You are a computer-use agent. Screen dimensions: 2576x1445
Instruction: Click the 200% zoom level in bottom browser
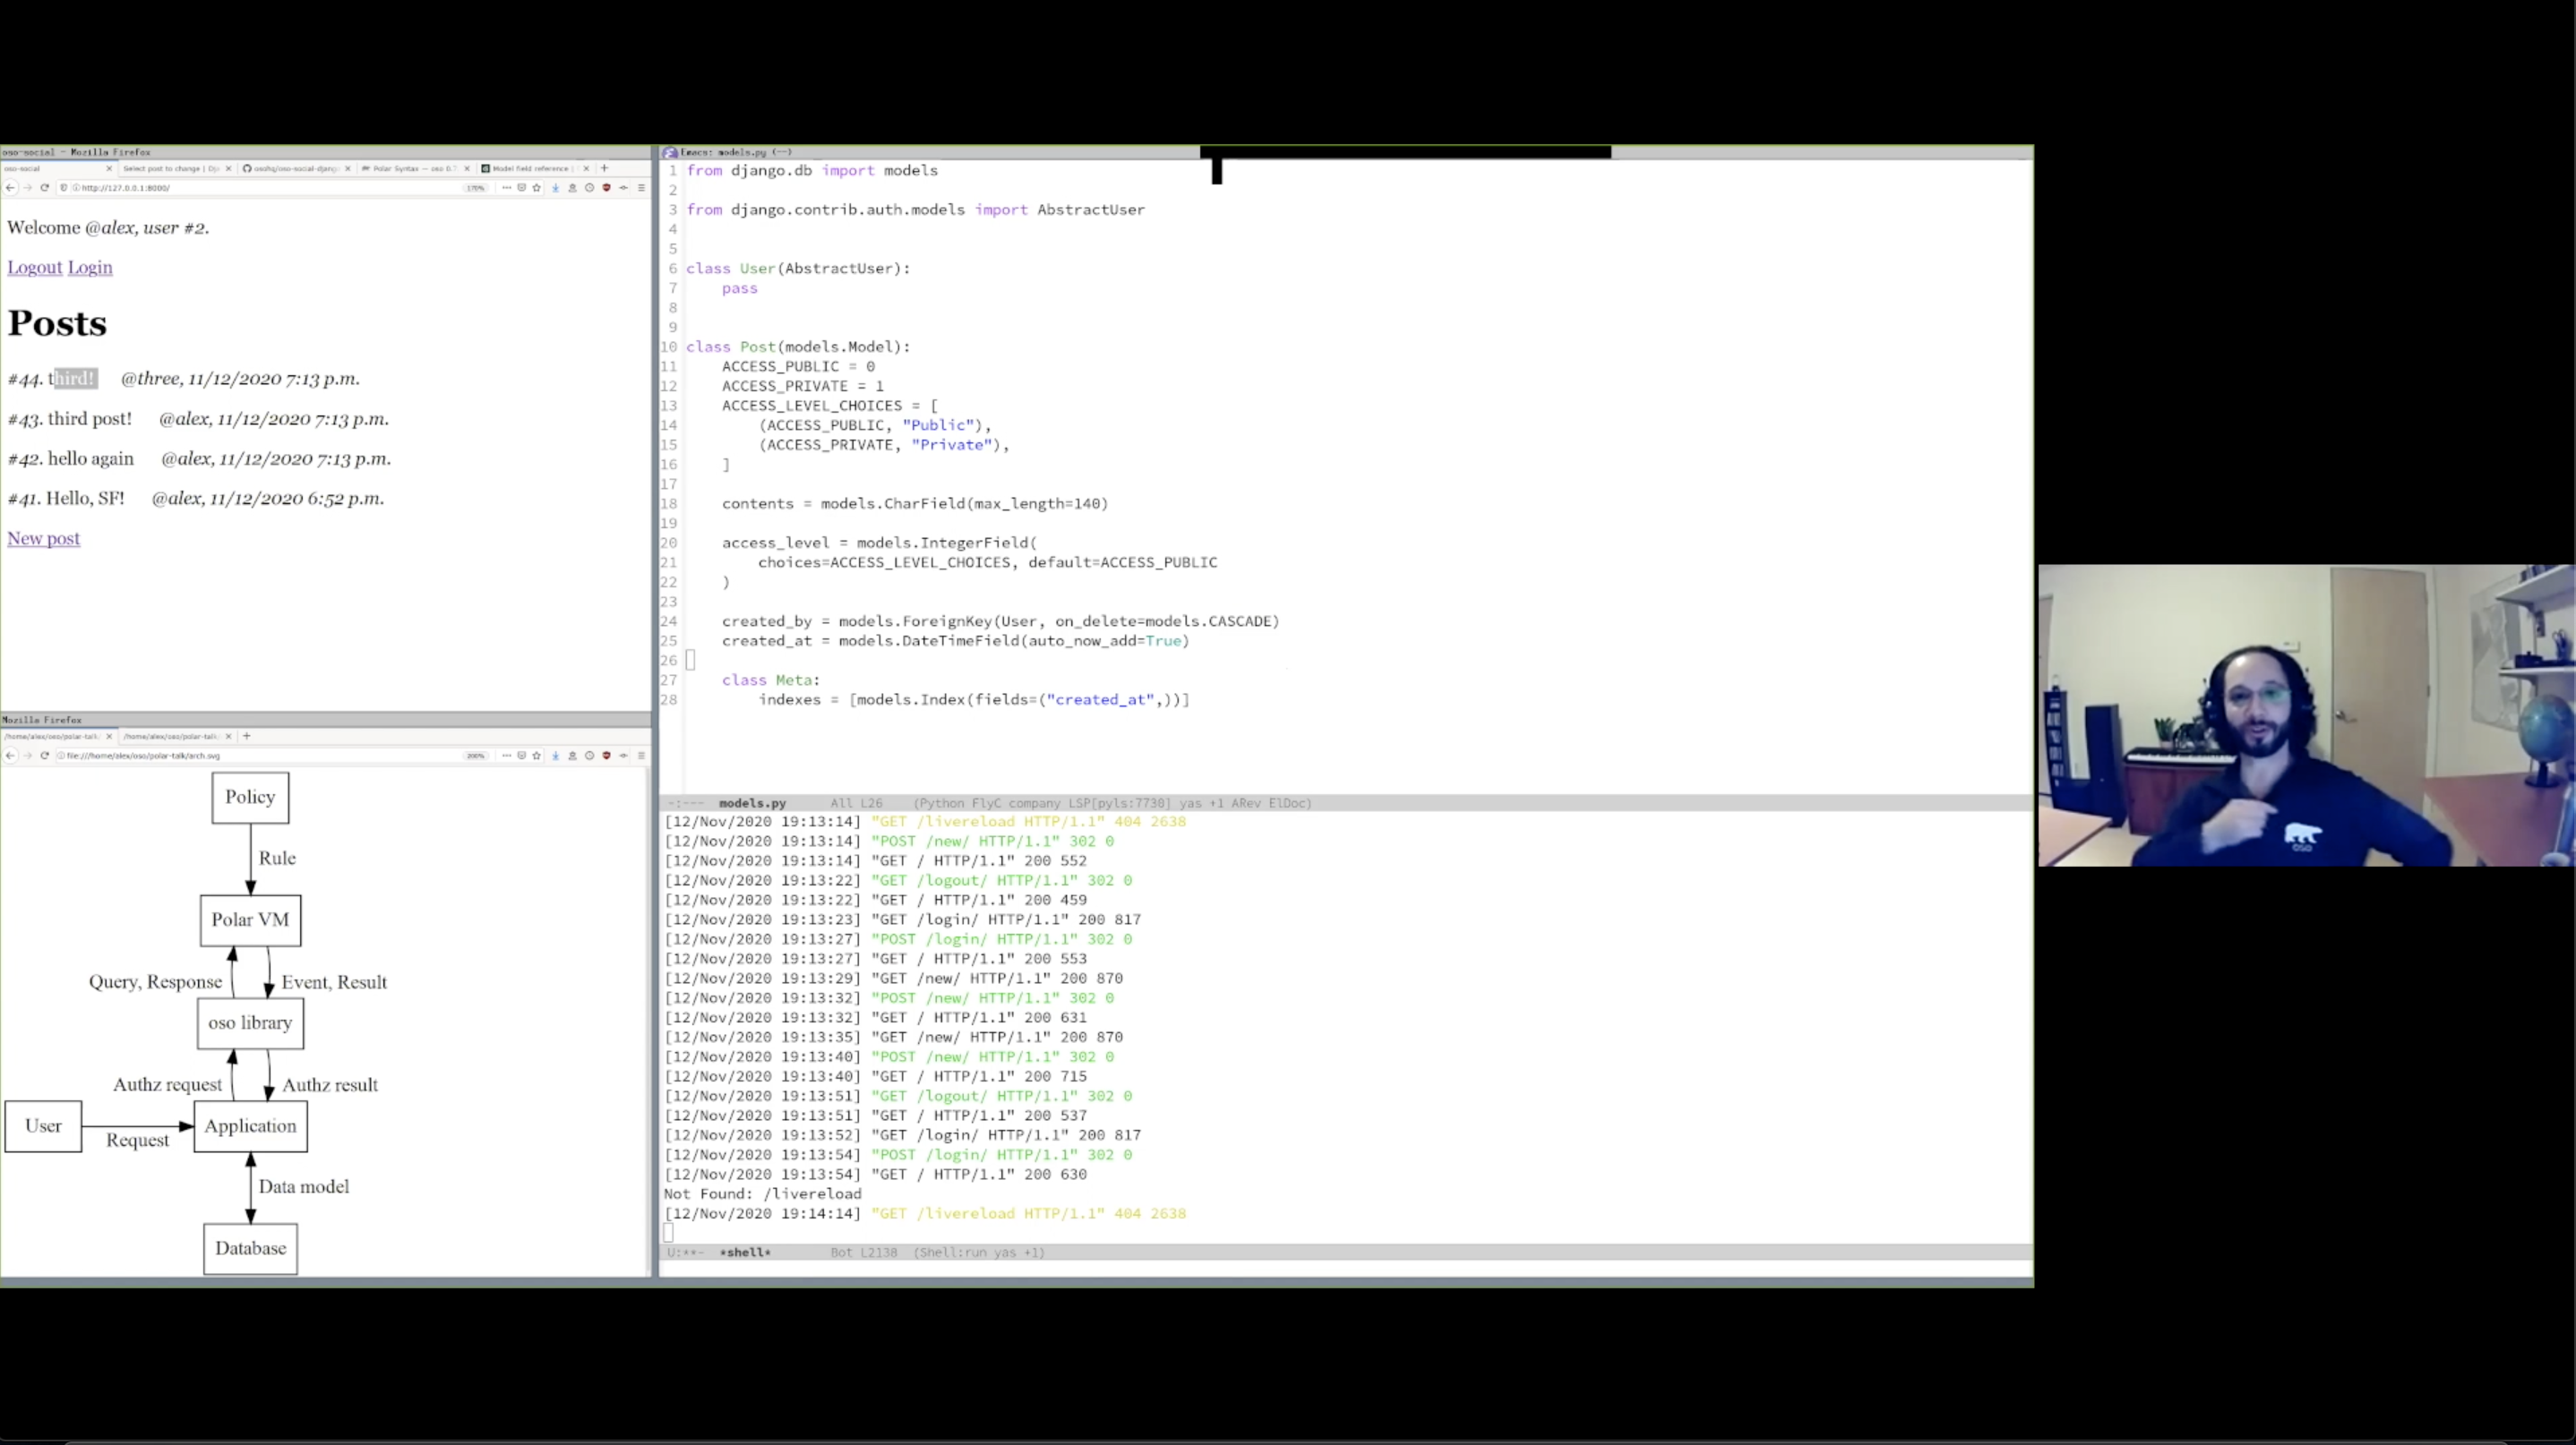coord(475,756)
